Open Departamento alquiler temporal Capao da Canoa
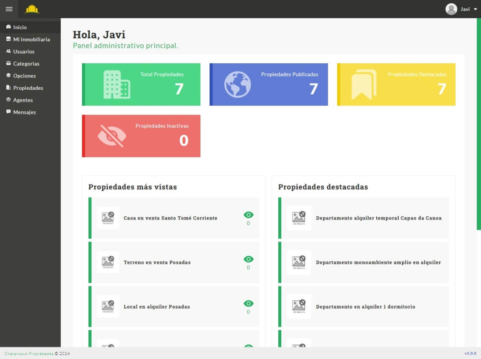This screenshot has height=359, width=481. coord(378,218)
